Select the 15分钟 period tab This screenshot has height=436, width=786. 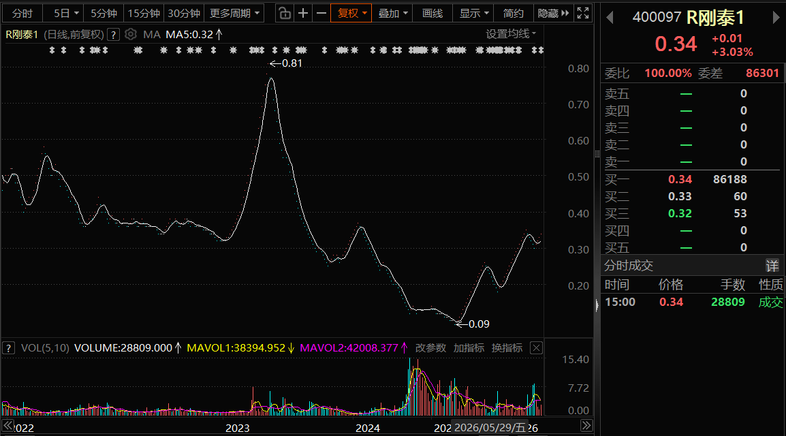pos(144,13)
